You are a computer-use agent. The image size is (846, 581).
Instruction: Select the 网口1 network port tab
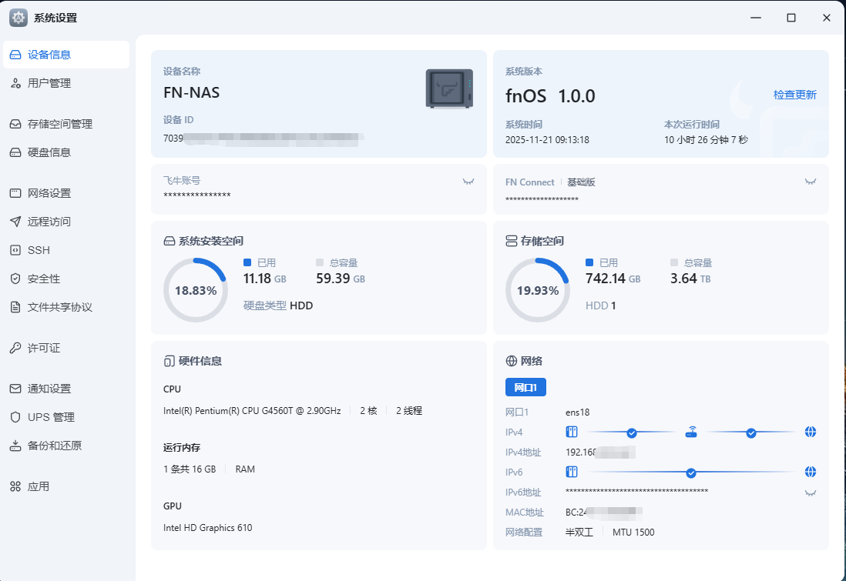coord(525,387)
